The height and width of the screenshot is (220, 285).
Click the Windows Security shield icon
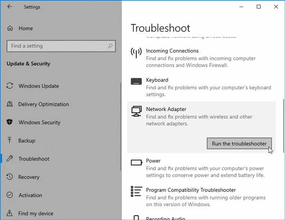pyautogui.click(x=9, y=122)
